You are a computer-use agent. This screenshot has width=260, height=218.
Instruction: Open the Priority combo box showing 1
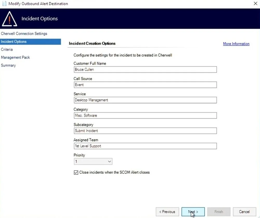coord(93,162)
